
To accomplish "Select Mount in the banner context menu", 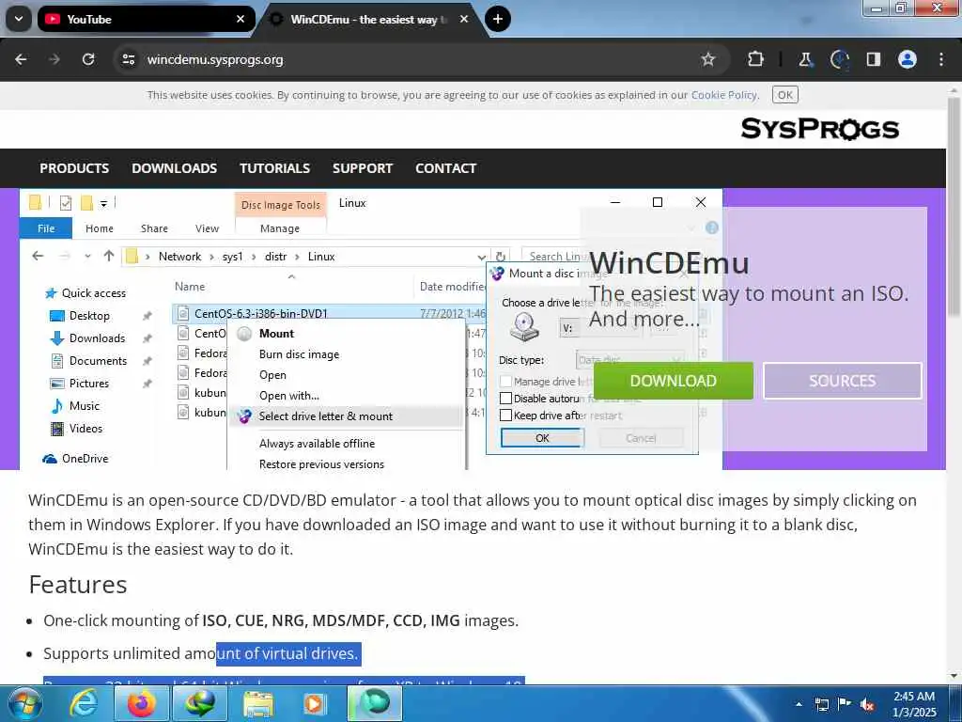I will pos(276,334).
